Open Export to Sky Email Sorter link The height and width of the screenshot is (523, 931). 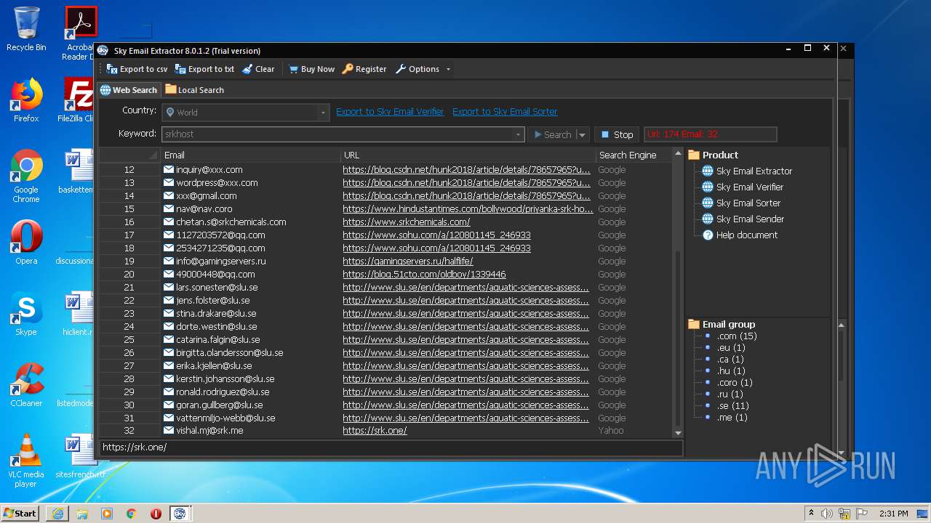505,112
